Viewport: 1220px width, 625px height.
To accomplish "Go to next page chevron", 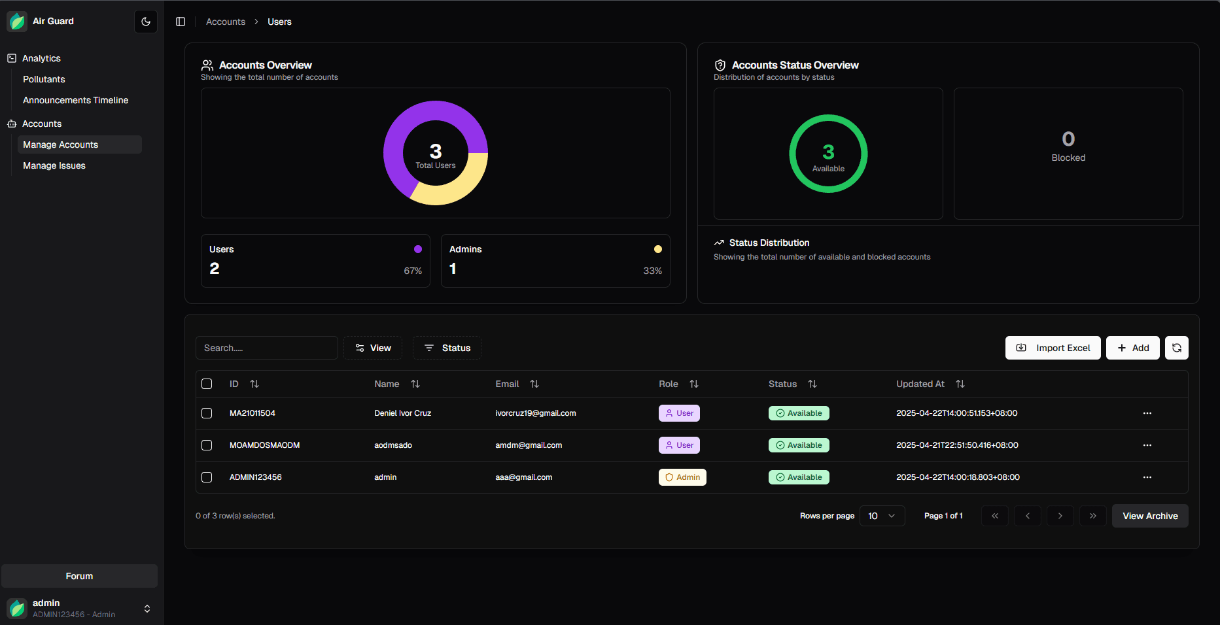I will 1060,516.
